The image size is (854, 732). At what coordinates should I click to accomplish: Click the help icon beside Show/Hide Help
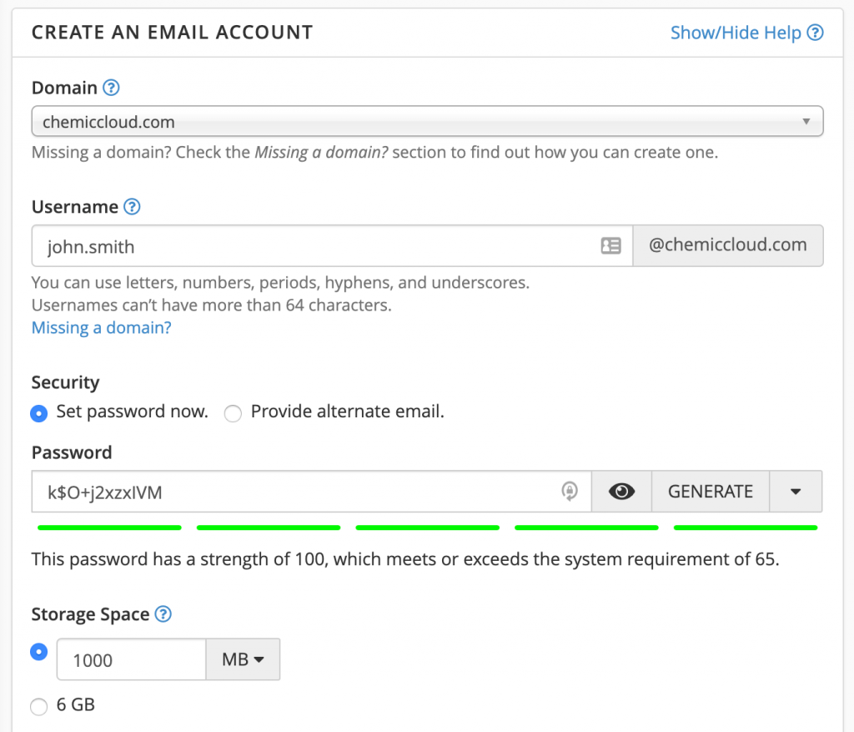point(816,33)
